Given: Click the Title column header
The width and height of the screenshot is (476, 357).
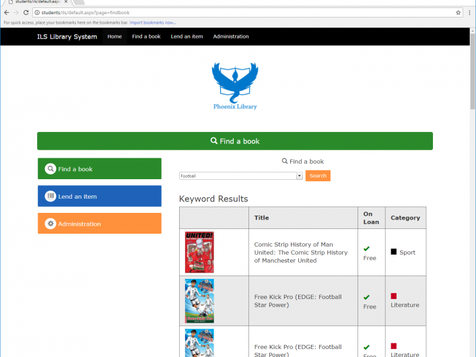Looking at the screenshot, I should coord(262,218).
